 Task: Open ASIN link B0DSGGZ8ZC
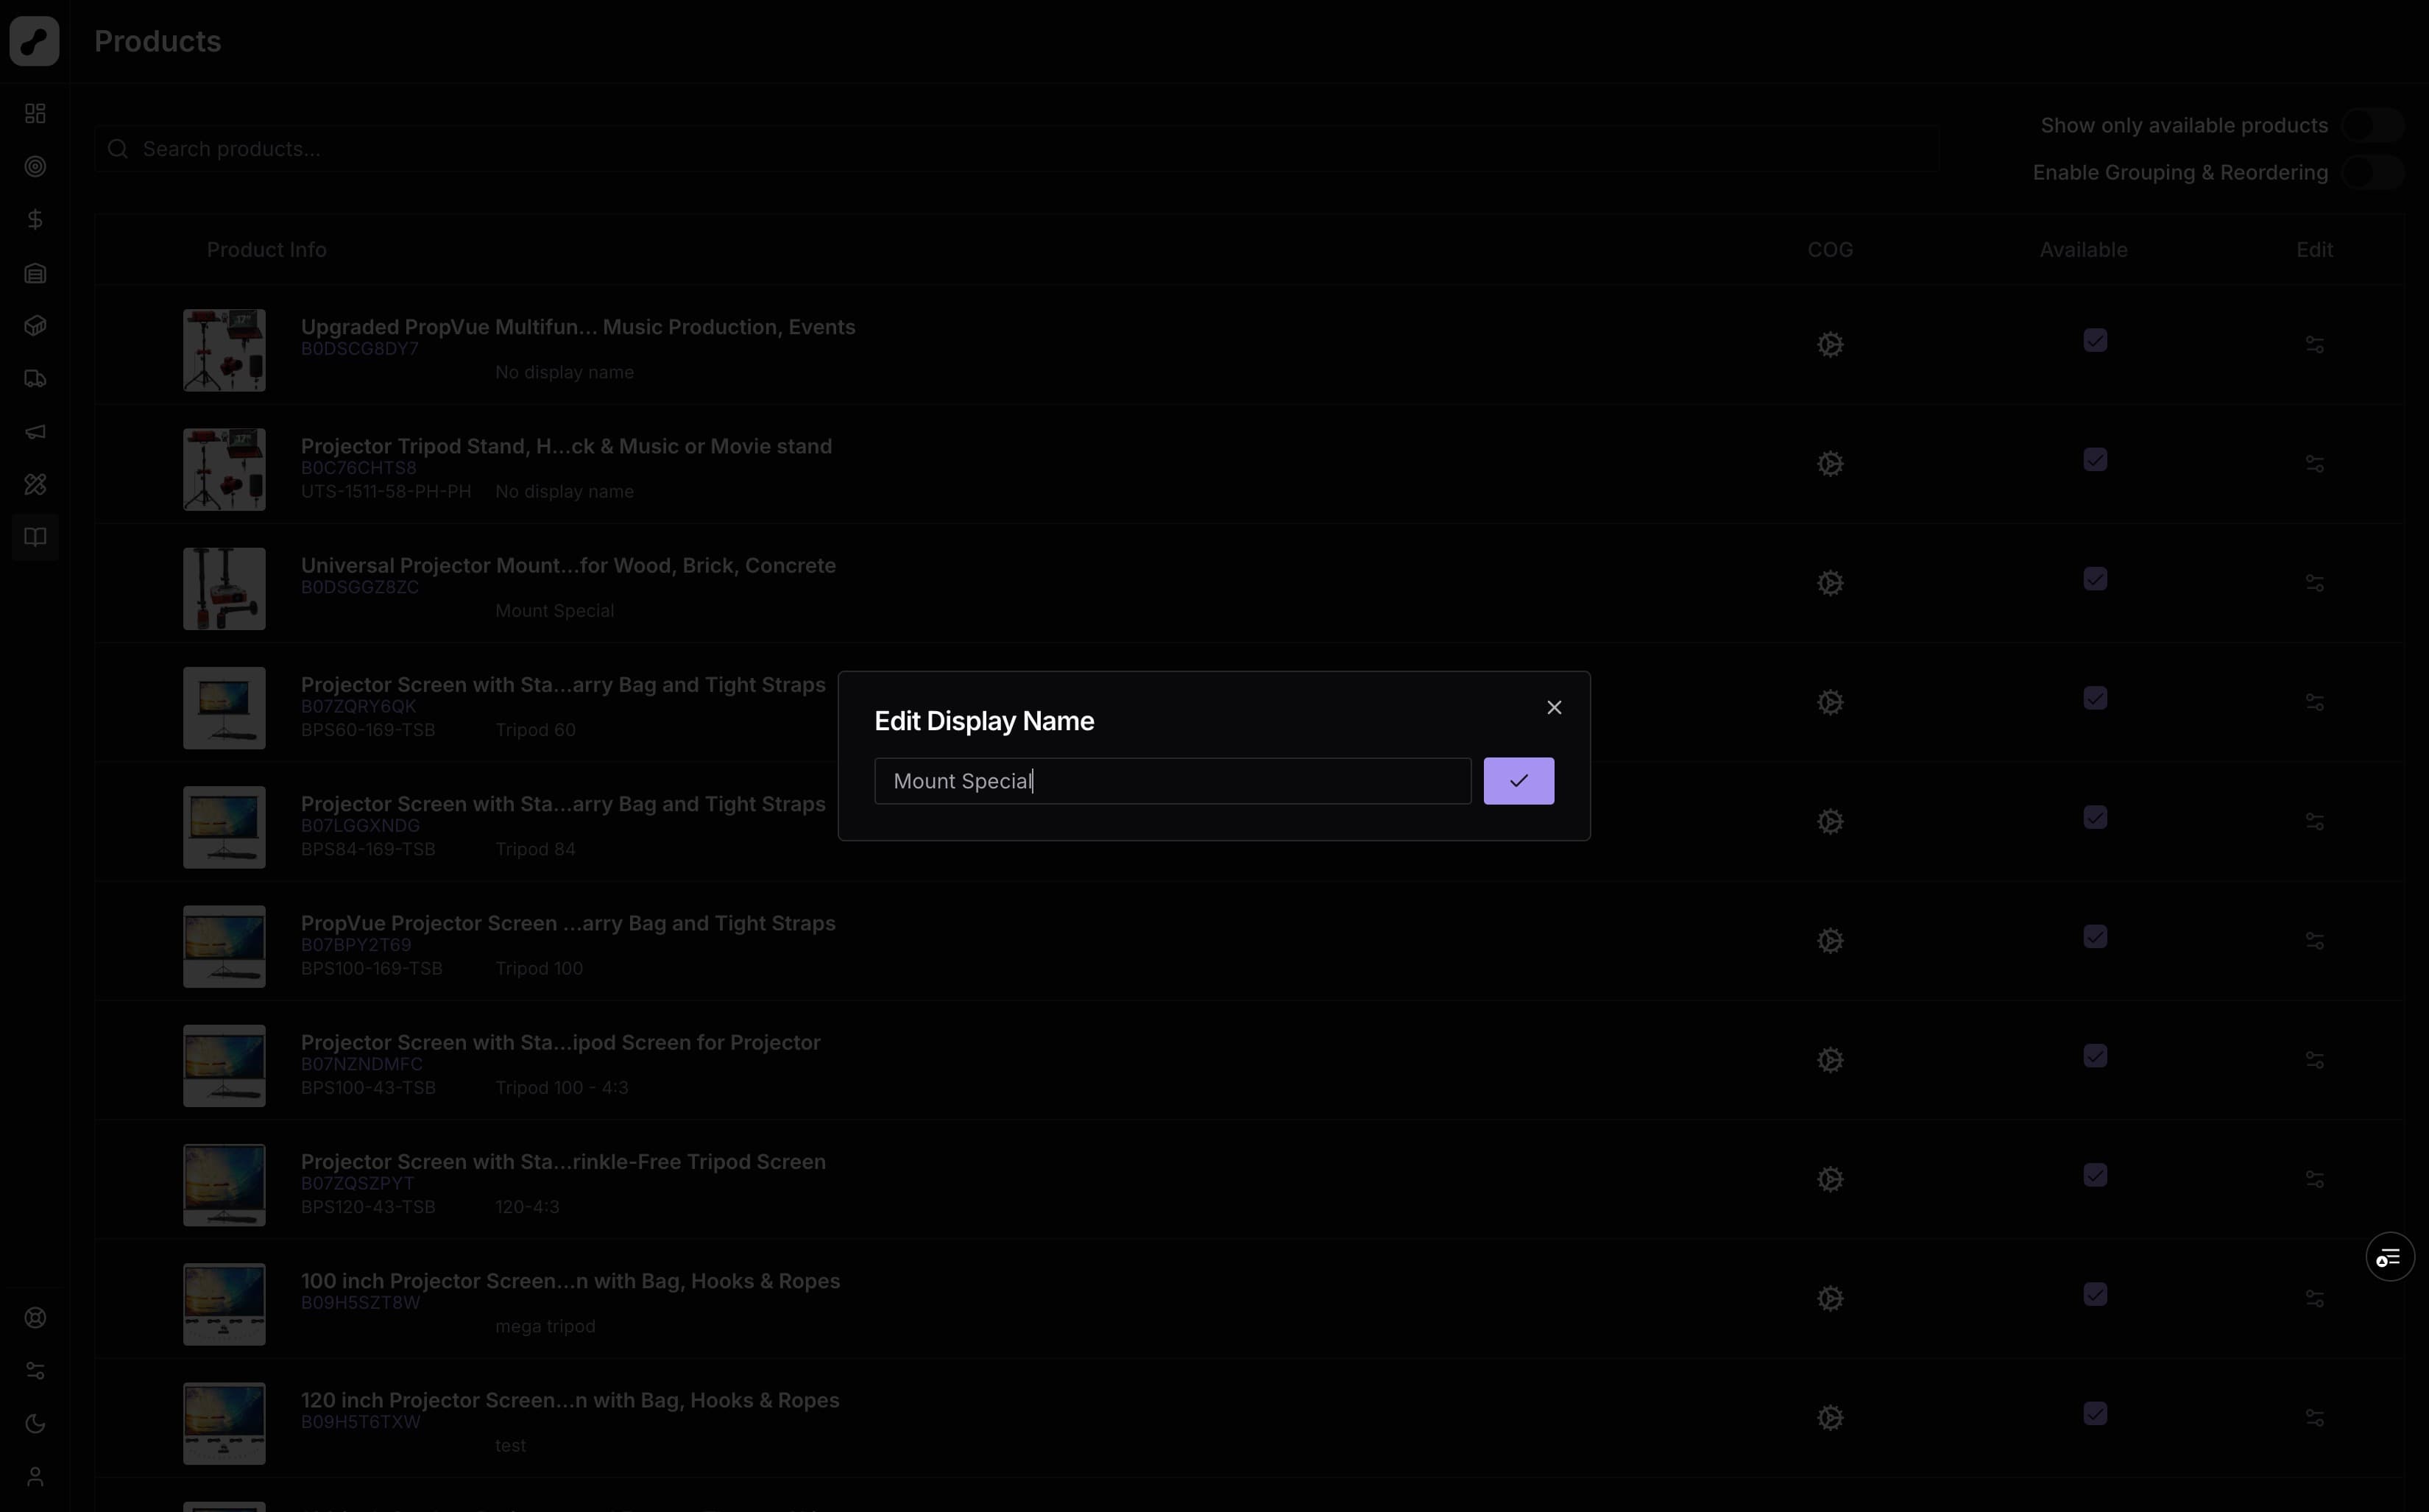point(360,587)
